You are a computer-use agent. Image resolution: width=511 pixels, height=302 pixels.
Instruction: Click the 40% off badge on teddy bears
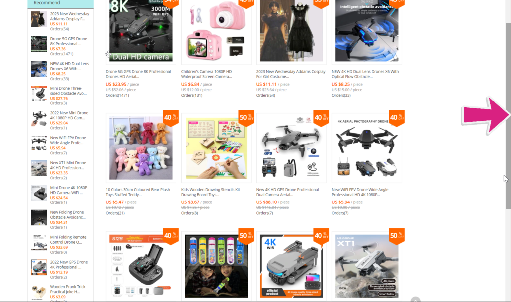point(171,118)
